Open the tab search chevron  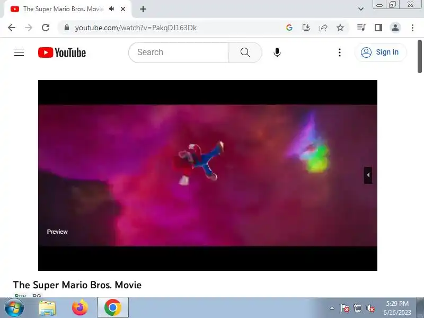[361, 9]
